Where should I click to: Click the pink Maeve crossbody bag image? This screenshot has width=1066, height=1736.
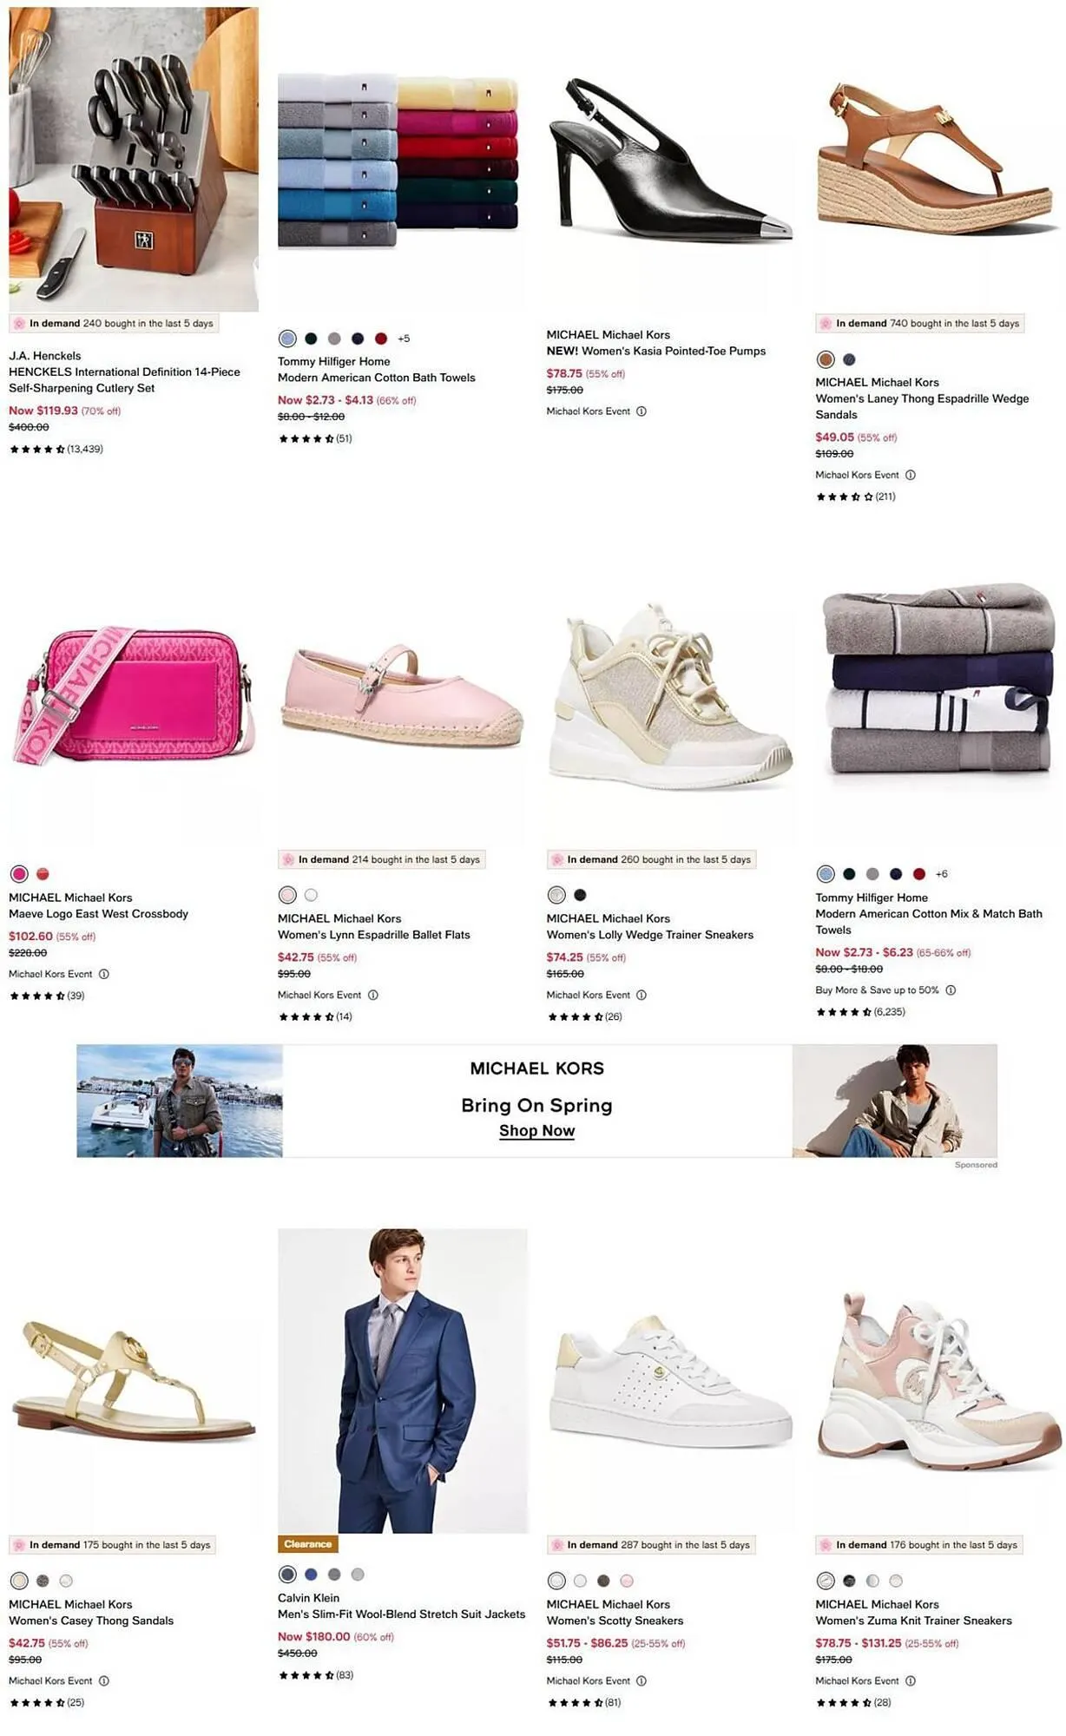[134, 694]
